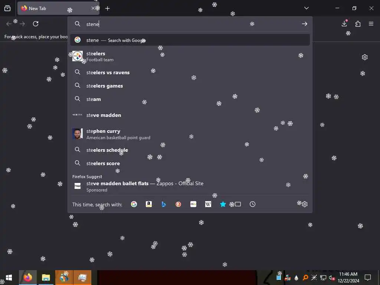Search open tabs using the tabs icon

pyautogui.click(x=238, y=204)
